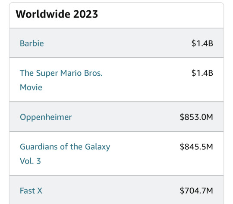Select the $704.7M Fast X gross

click(196, 191)
